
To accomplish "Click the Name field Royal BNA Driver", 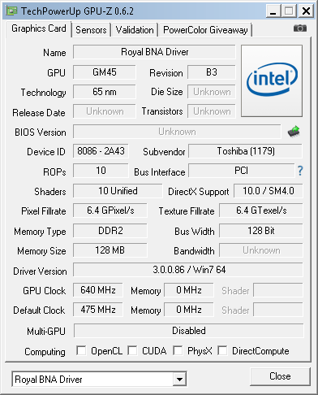I will [154, 52].
